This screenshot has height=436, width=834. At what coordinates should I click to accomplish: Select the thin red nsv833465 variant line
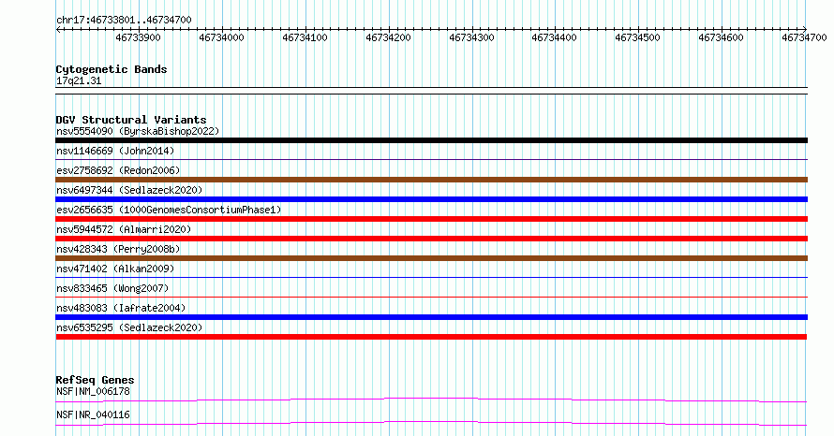point(431,297)
